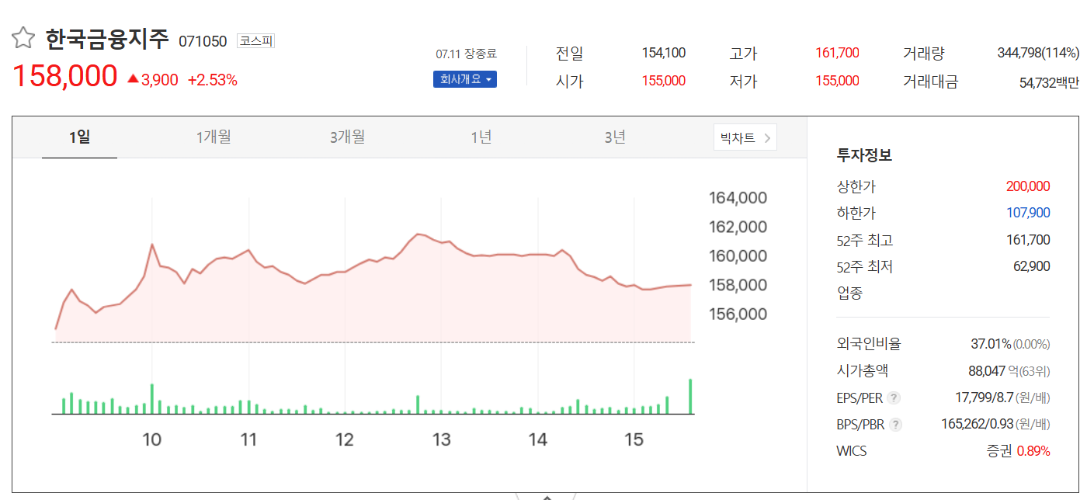Click the 156,000 price axis label
Viewport: 1087px width, 500px height.
[738, 314]
